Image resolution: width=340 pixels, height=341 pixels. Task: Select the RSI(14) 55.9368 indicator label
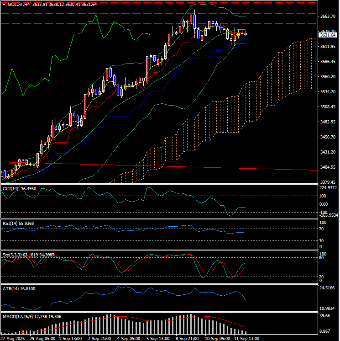[x=18, y=224]
